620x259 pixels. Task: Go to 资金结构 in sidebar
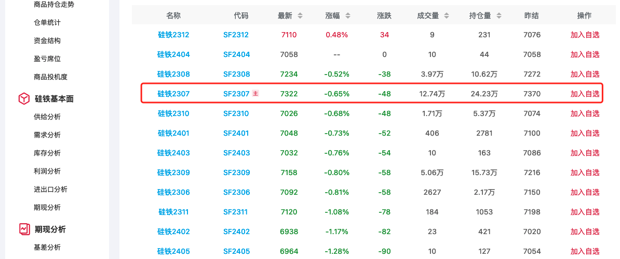click(47, 40)
